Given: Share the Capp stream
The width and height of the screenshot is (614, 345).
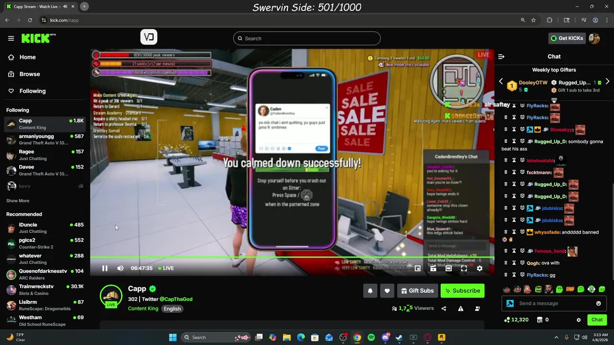Looking at the screenshot, I should [x=444, y=309].
